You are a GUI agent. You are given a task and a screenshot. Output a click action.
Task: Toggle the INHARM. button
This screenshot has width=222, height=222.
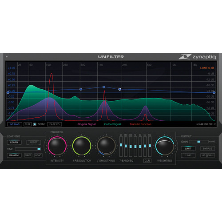click(14, 155)
